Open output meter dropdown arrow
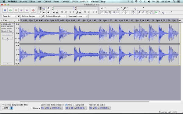This screenshot has height=114, width=183. click(57, 12)
